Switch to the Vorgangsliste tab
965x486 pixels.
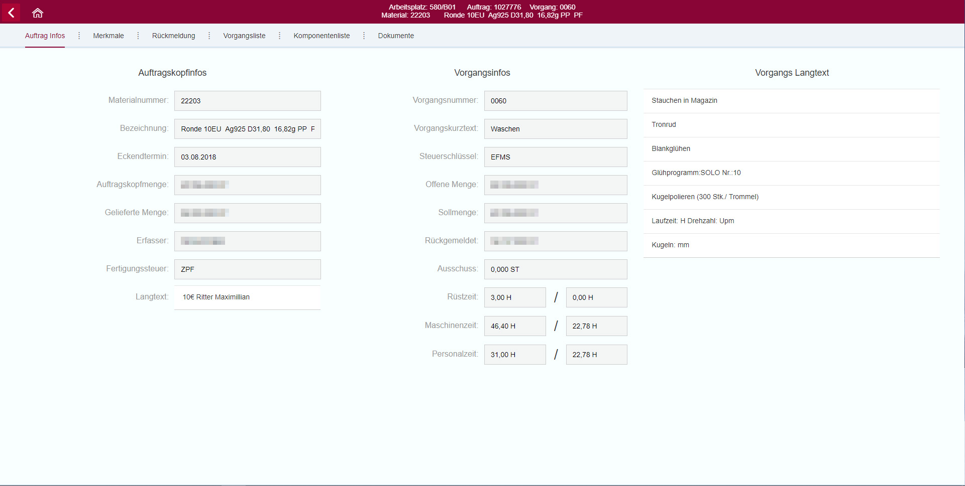click(244, 36)
